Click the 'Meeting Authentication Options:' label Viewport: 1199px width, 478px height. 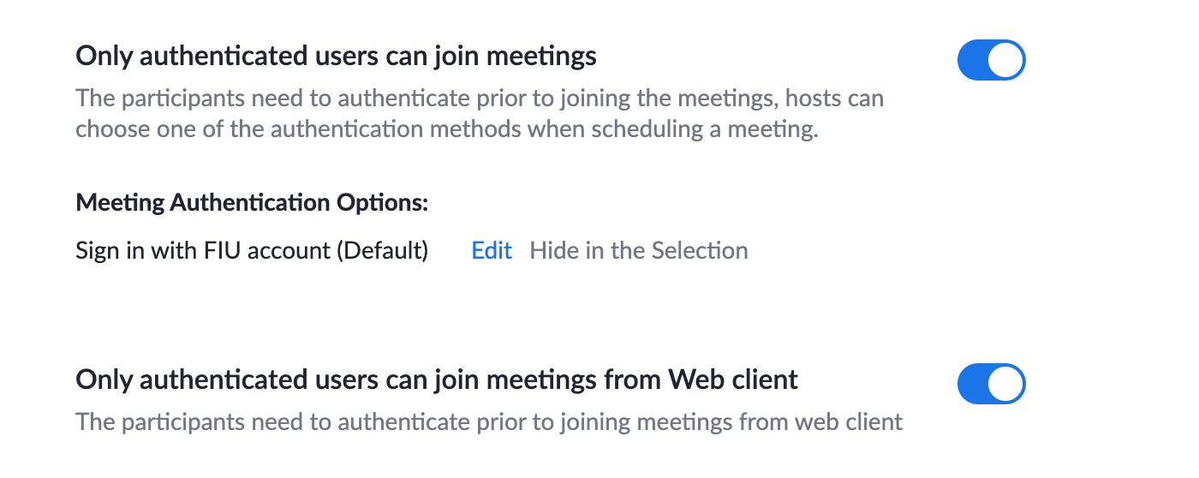coord(251,203)
